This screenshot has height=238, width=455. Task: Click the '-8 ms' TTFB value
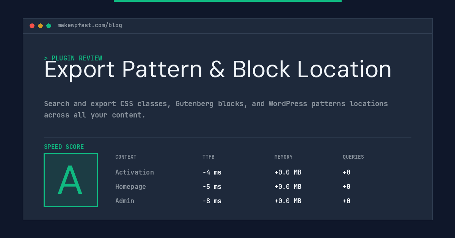pos(212,201)
